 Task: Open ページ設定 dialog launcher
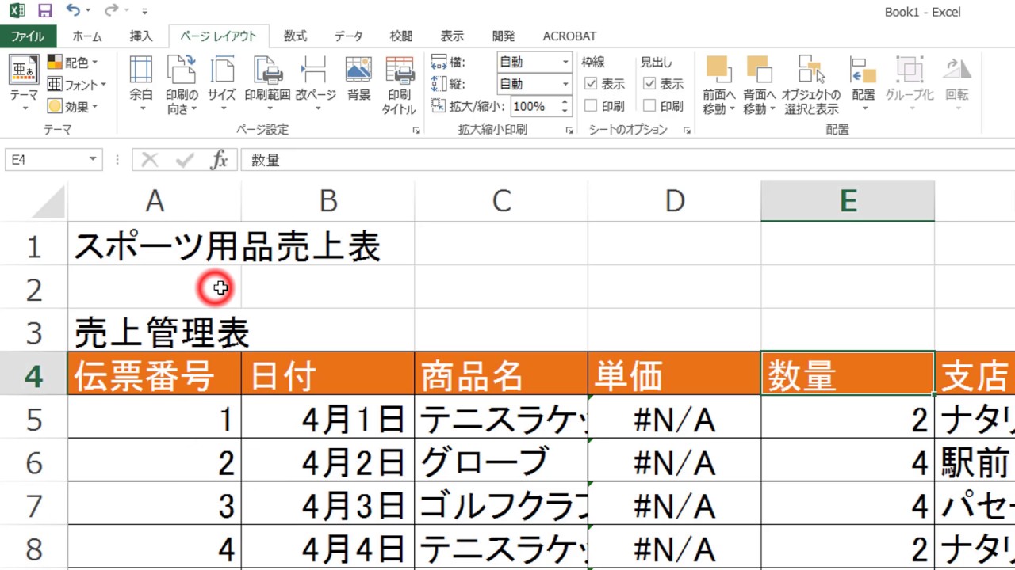[x=416, y=131]
